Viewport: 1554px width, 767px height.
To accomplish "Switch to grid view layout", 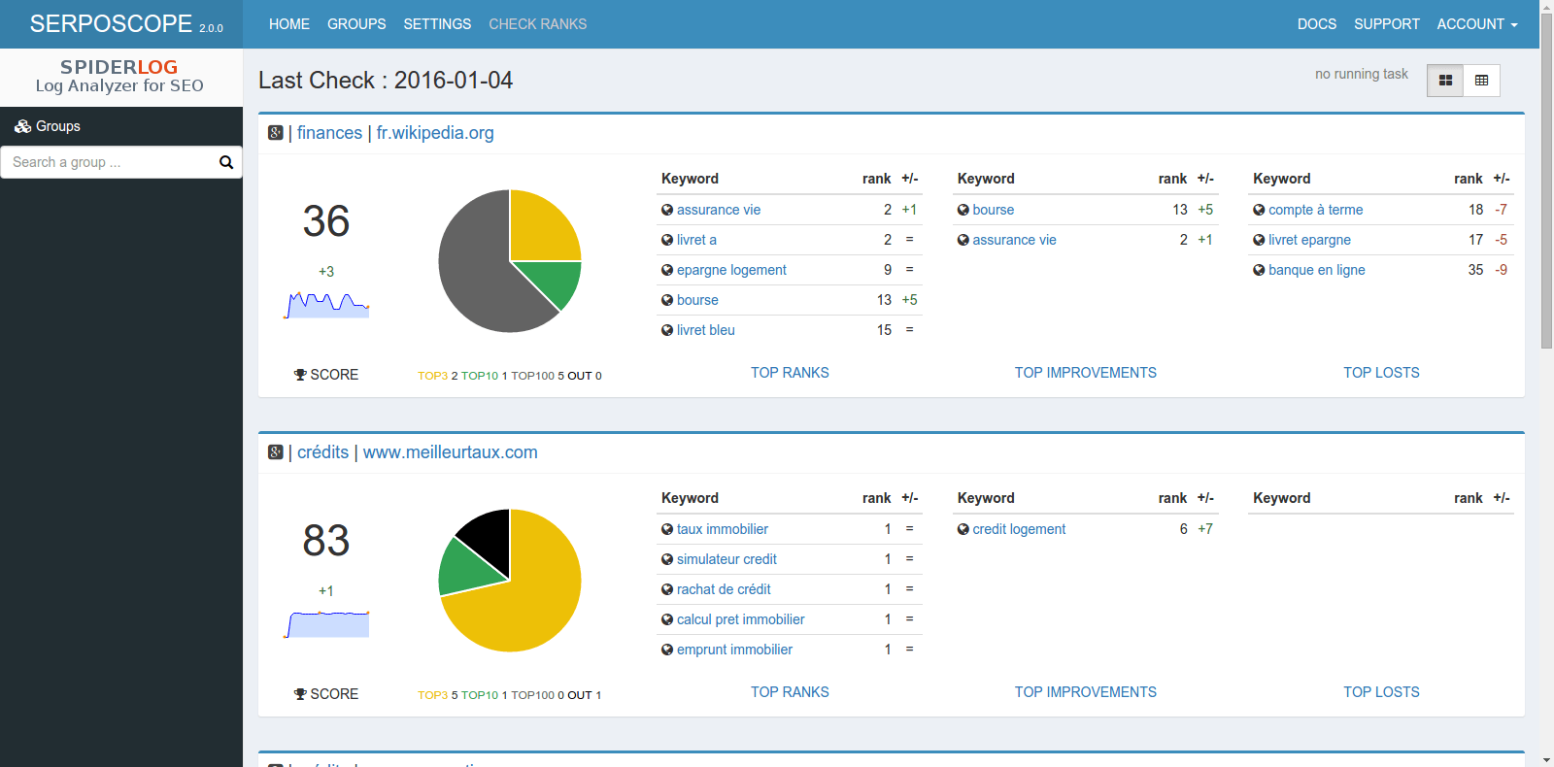I will [1445, 81].
